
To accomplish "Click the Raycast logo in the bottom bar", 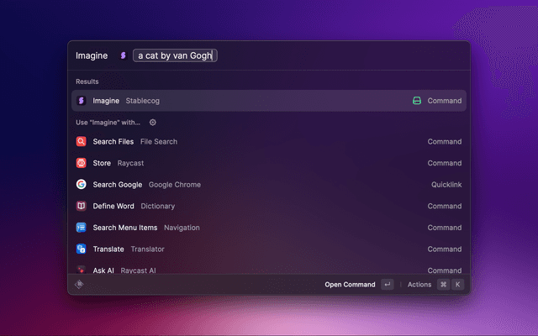I will click(80, 285).
